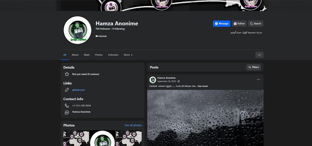Open the Hamza Anonime profile picture
Image resolution: width=312 pixels, height=146 pixels.
(77, 30)
